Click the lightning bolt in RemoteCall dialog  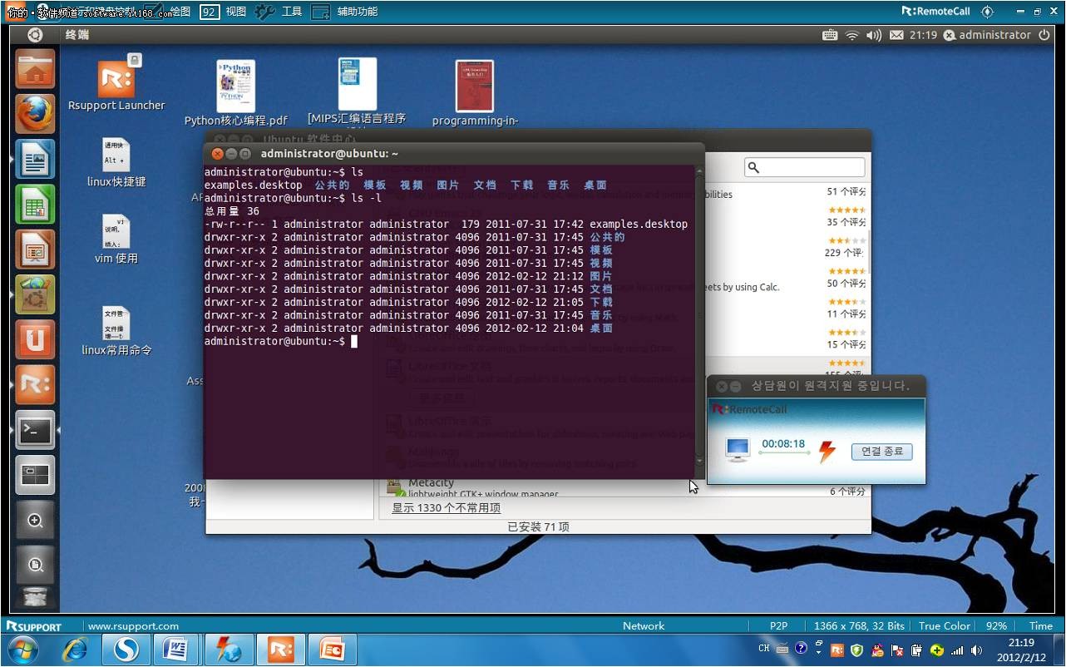[x=827, y=452]
